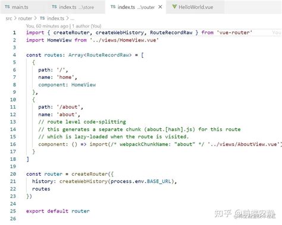Click the HomeView identifier on line 8
The image size is (282, 225).
coord(83,85)
